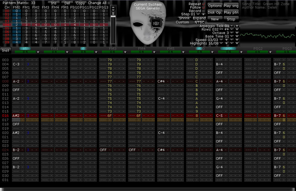Toggle the Follow checkbox
The height and width of the screenshot is (191, 296).
click(x=203, y=7)
